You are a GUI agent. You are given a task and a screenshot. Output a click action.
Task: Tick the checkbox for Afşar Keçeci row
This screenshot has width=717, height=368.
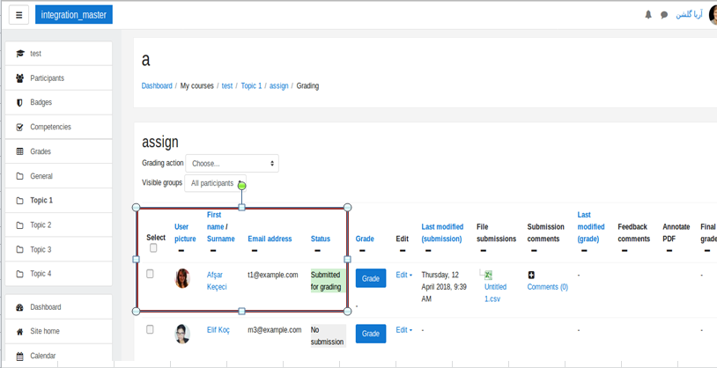[150, 274]
